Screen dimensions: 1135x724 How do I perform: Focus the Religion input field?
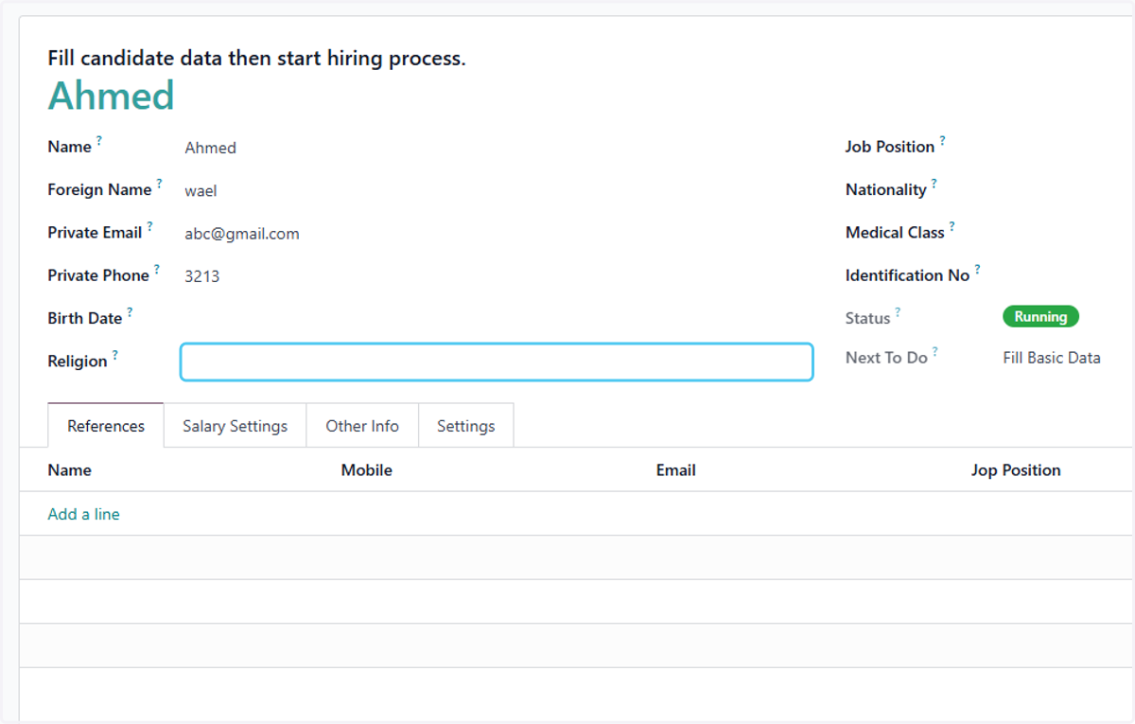pos(497,362)
